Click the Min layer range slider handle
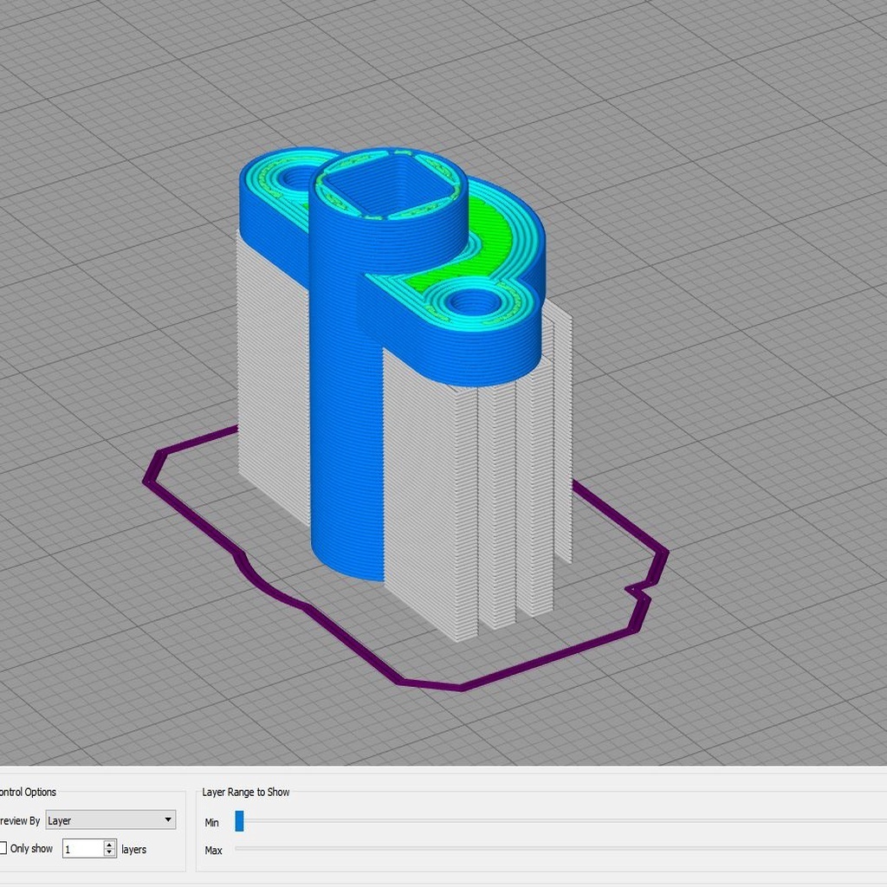The width and height of the screenshot is (887, 887). click(x=238, y=821)
